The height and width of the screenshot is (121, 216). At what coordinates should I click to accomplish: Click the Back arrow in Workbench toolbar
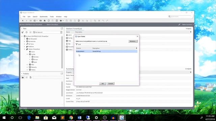pyautogui.click(x=23, y=21)
